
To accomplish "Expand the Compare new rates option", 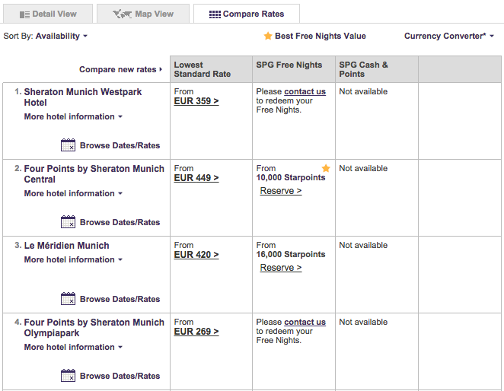I will point(121,69).
